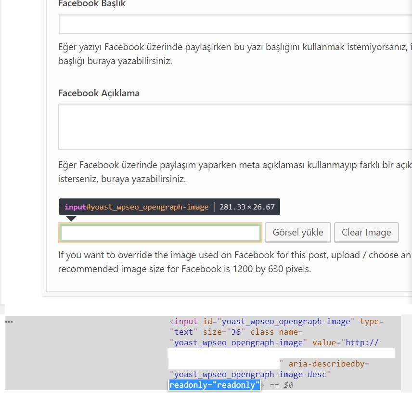Click the "başlığı buraya yazabilirsiniz." help text
This screenshot has height=393, width=412.
click(x=115, y=61)
